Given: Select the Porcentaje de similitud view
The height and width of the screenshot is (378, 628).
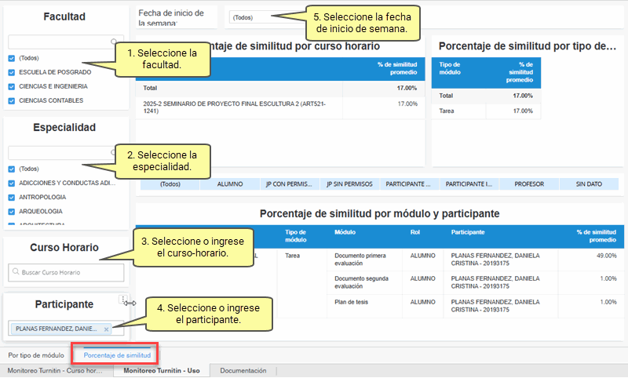Looking at the screenshot, I should pyautogui.click(x=116, y=355).
